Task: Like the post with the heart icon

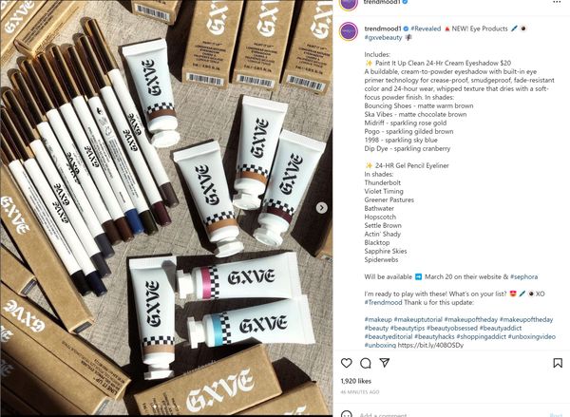Action: tap(347, 363)
